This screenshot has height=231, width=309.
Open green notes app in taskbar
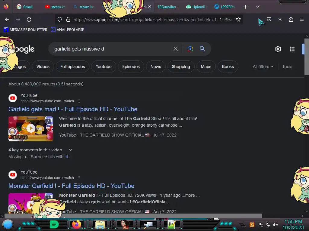(x=54, y=224)
